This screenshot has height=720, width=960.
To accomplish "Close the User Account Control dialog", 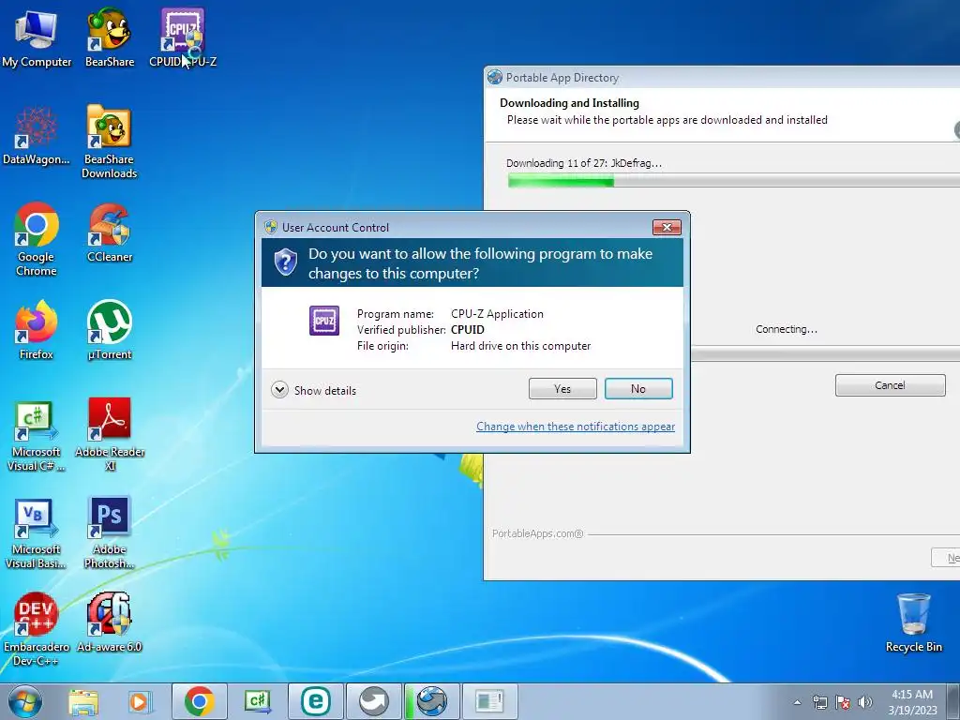I will pos(667,227).
